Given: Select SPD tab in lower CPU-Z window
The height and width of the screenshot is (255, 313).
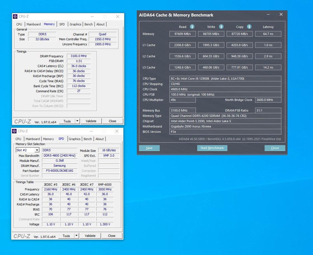Looking at the screenshot, I should 61,139.
